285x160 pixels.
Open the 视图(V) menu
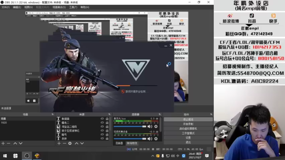[x=28, y=7]
